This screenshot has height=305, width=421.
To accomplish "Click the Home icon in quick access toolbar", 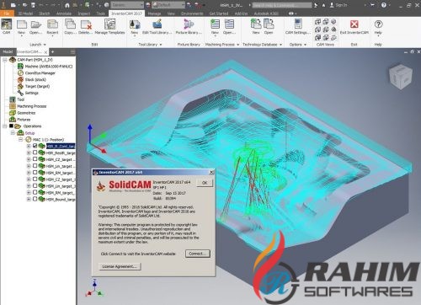I will tap(67, 5).
